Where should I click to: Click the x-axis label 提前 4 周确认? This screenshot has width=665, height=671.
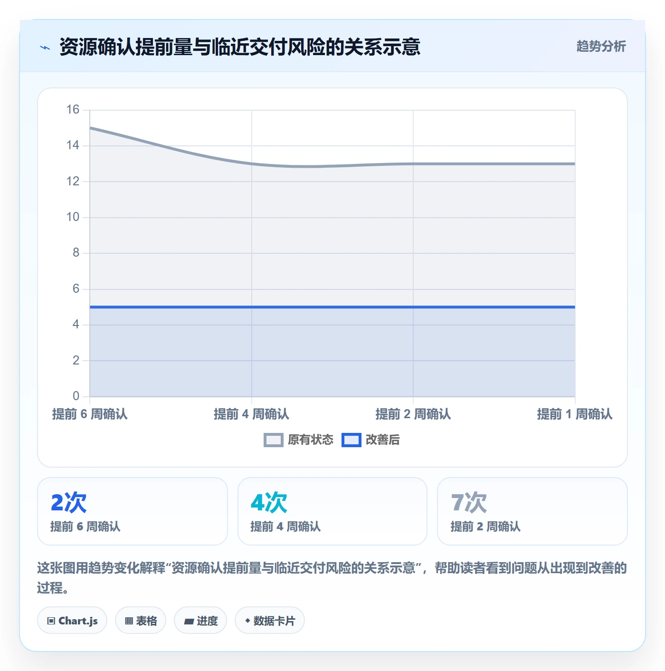click(x=251, y=414)
